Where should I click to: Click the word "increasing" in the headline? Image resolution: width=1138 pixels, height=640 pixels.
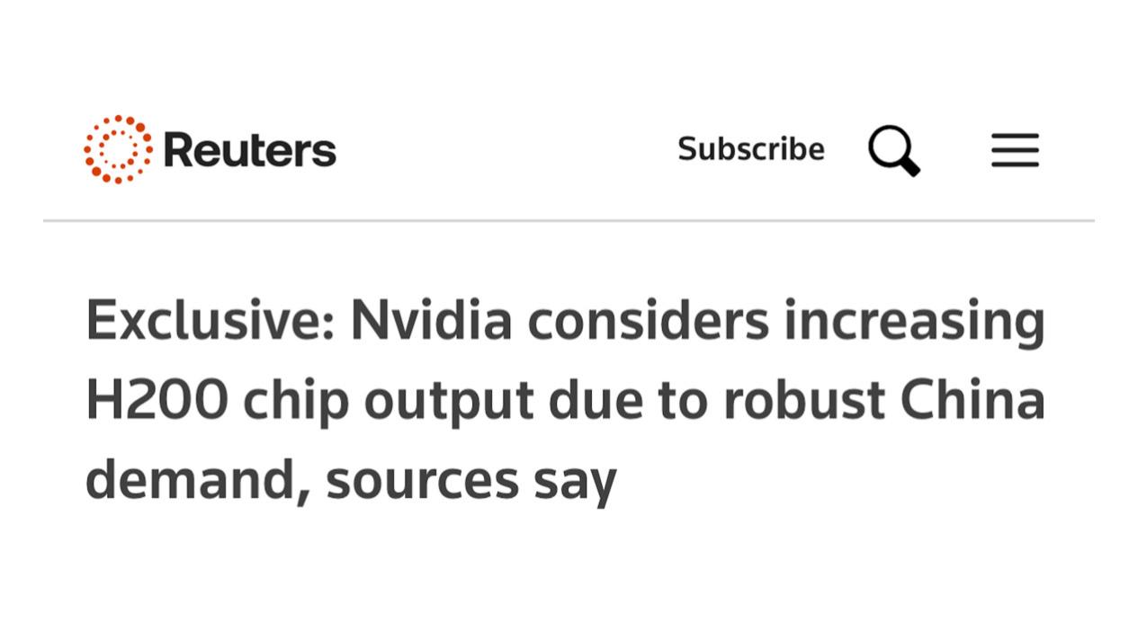pyautogui.click(x=914, y=322)
